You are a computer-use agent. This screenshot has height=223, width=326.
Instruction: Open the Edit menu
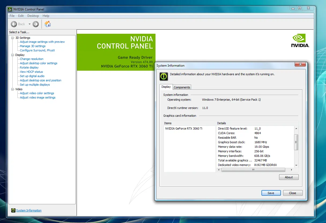coord(21,16)
